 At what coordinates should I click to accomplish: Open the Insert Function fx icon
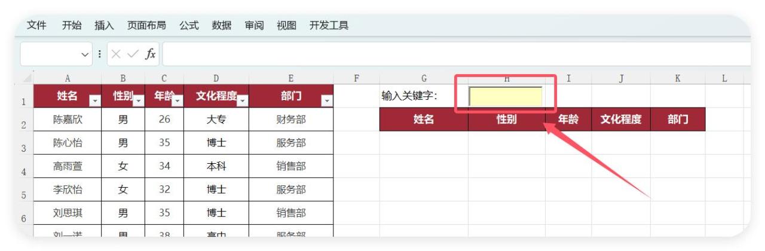(151, 54)
